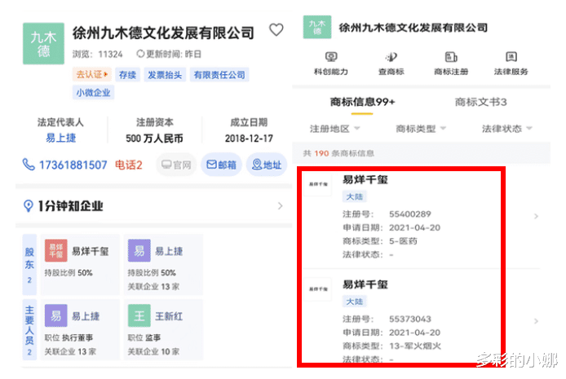This screenshot has height=379, width=566.
Task: Click name 王新红 in main personnel
Action: coord(169,316)
